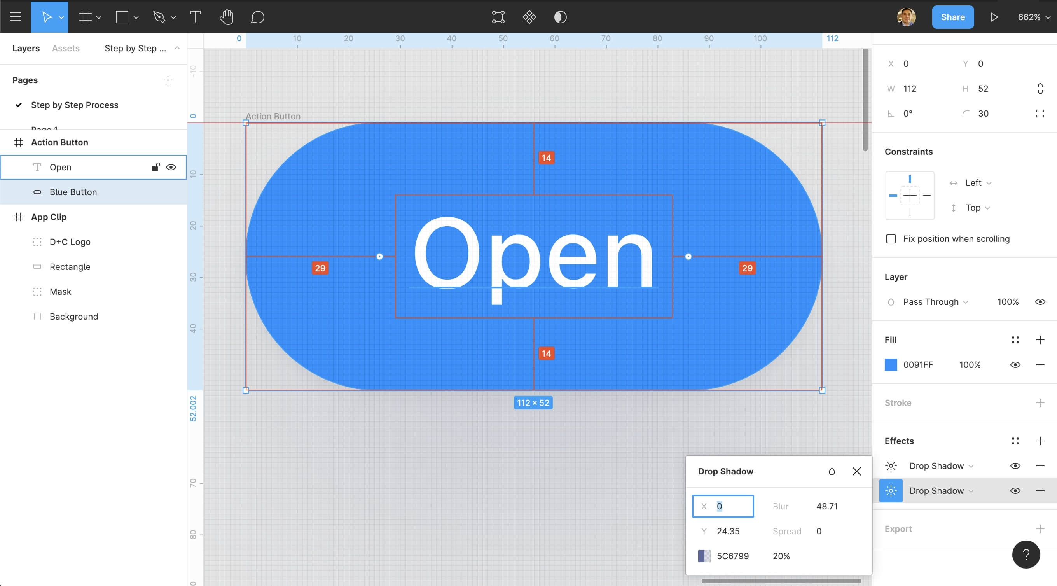Select the Comment tool
This screenshot has width=1057, height=586.
(x=257, y=17)
